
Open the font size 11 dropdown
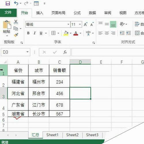point(80,24)
